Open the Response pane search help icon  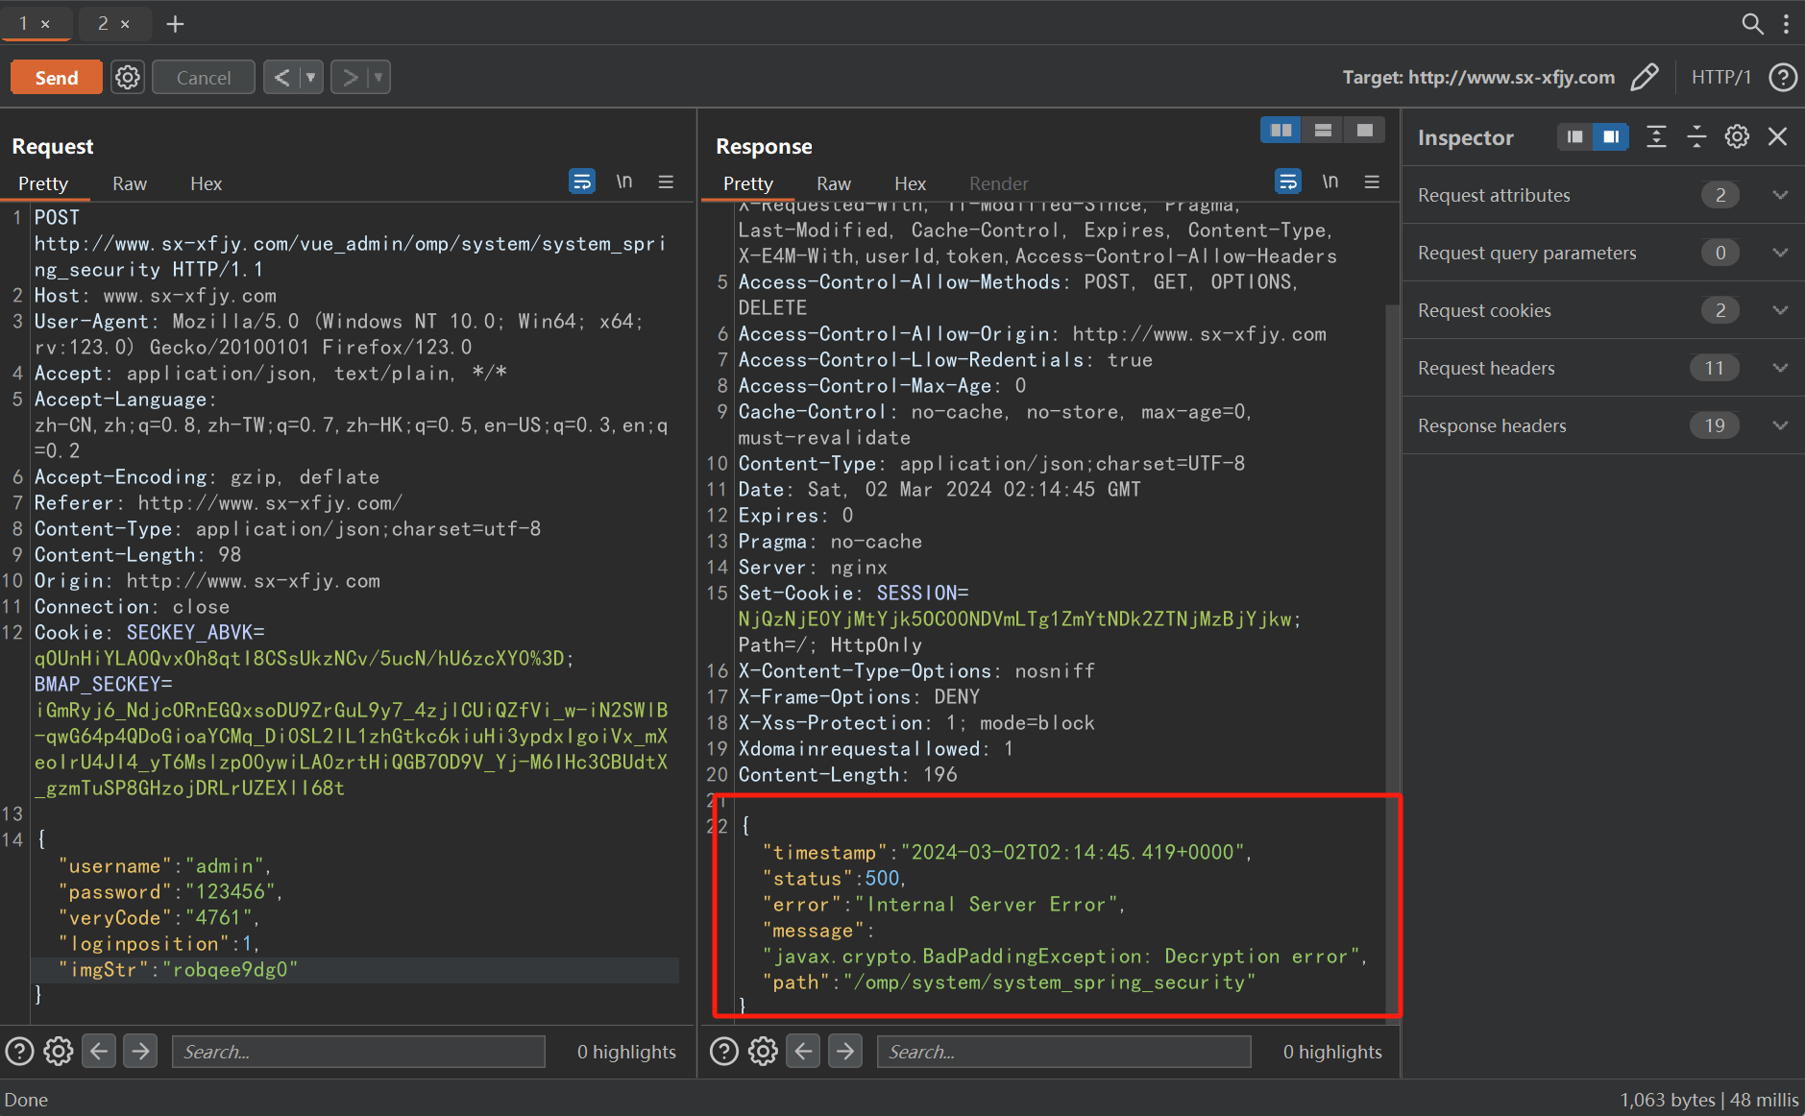723,1052
